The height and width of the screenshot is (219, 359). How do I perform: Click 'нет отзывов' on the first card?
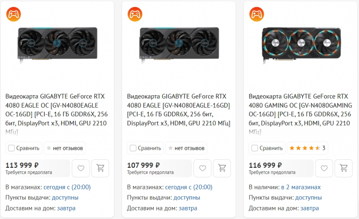point(64,148)
